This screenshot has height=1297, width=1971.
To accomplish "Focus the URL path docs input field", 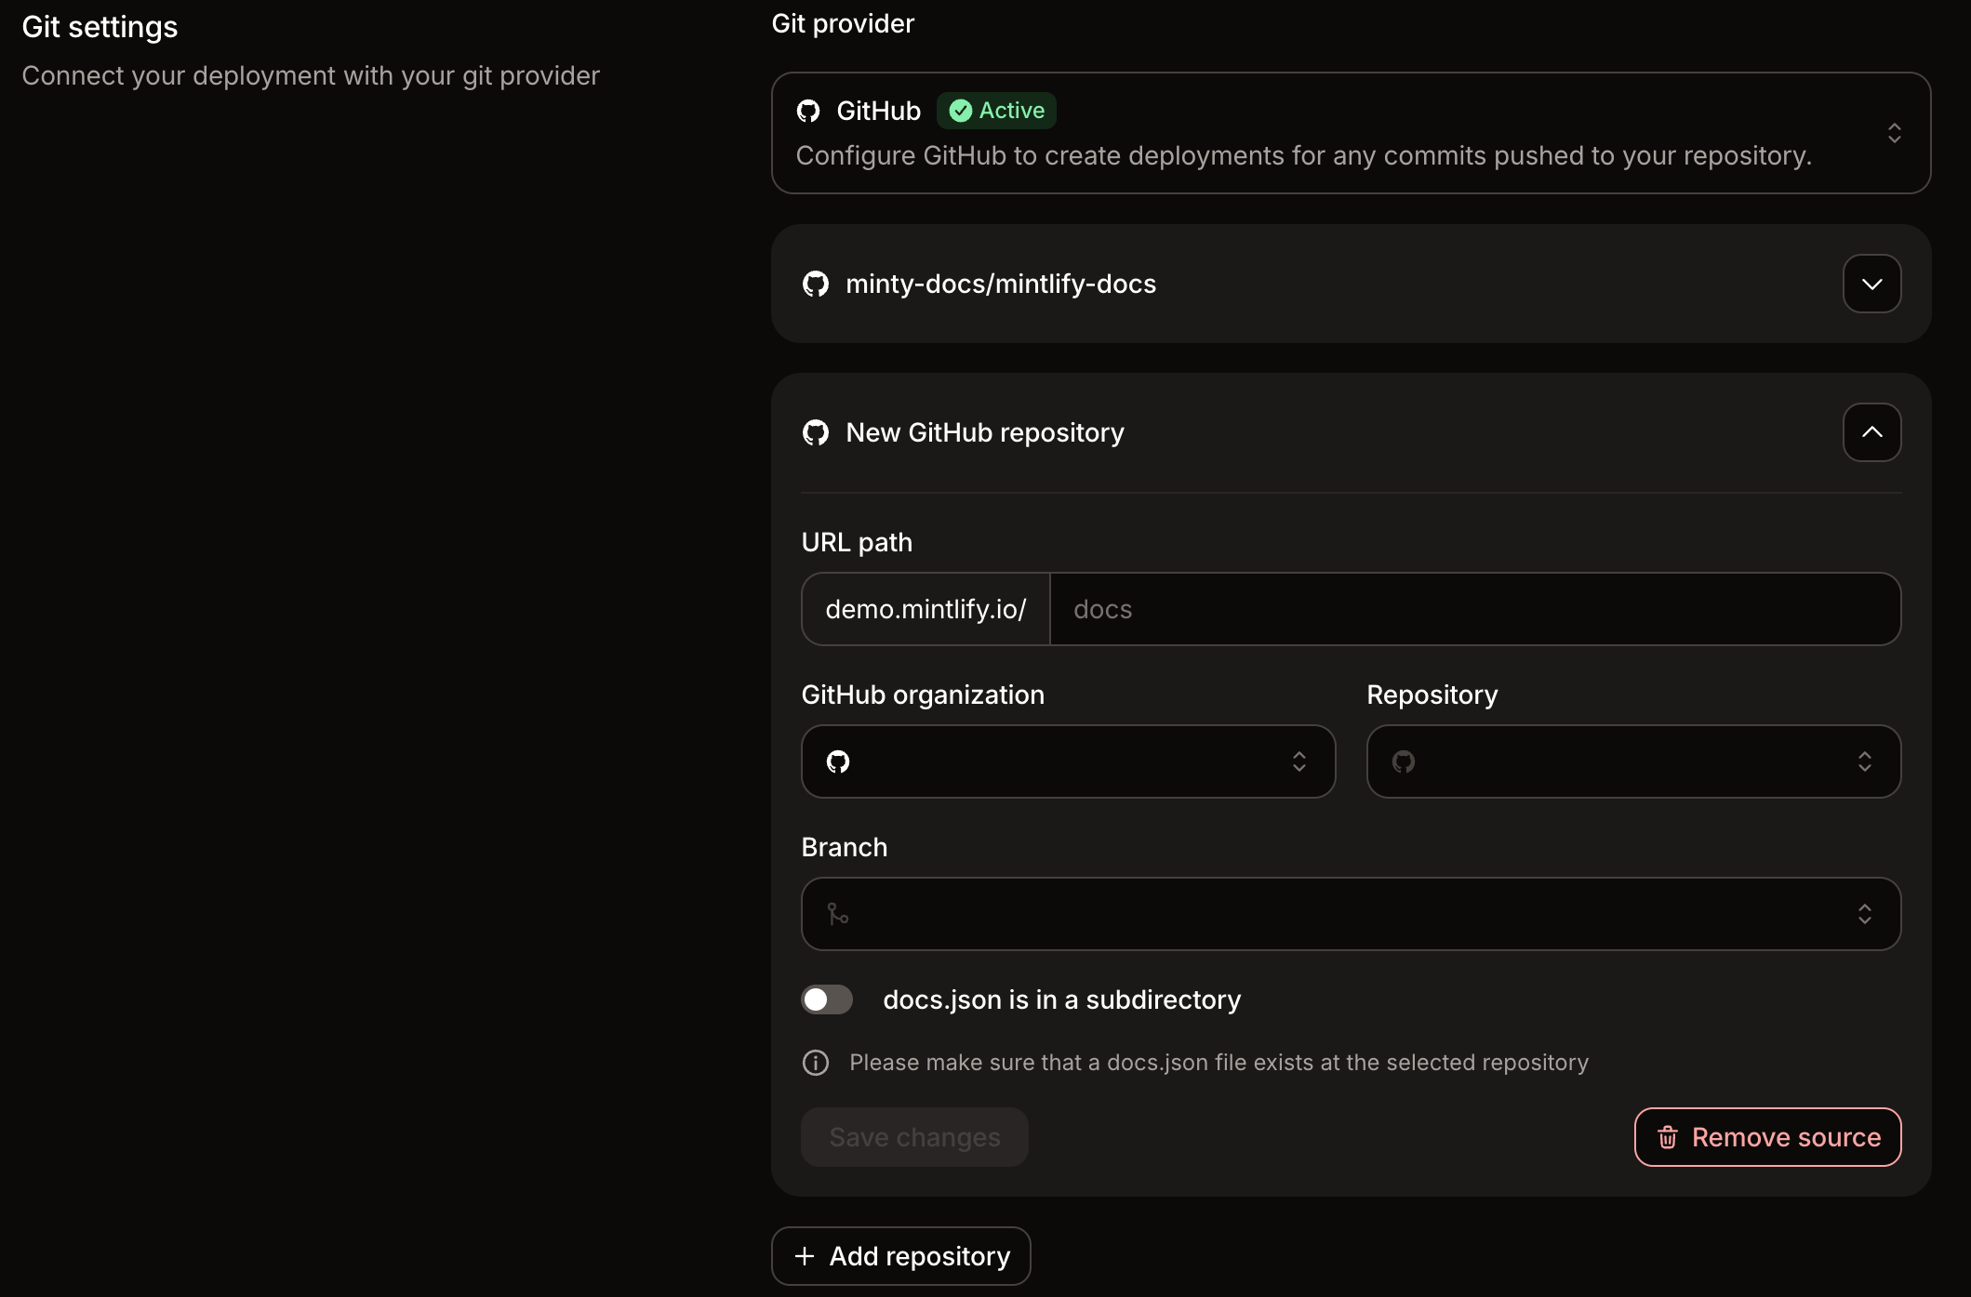I will tap(1474, 609).
